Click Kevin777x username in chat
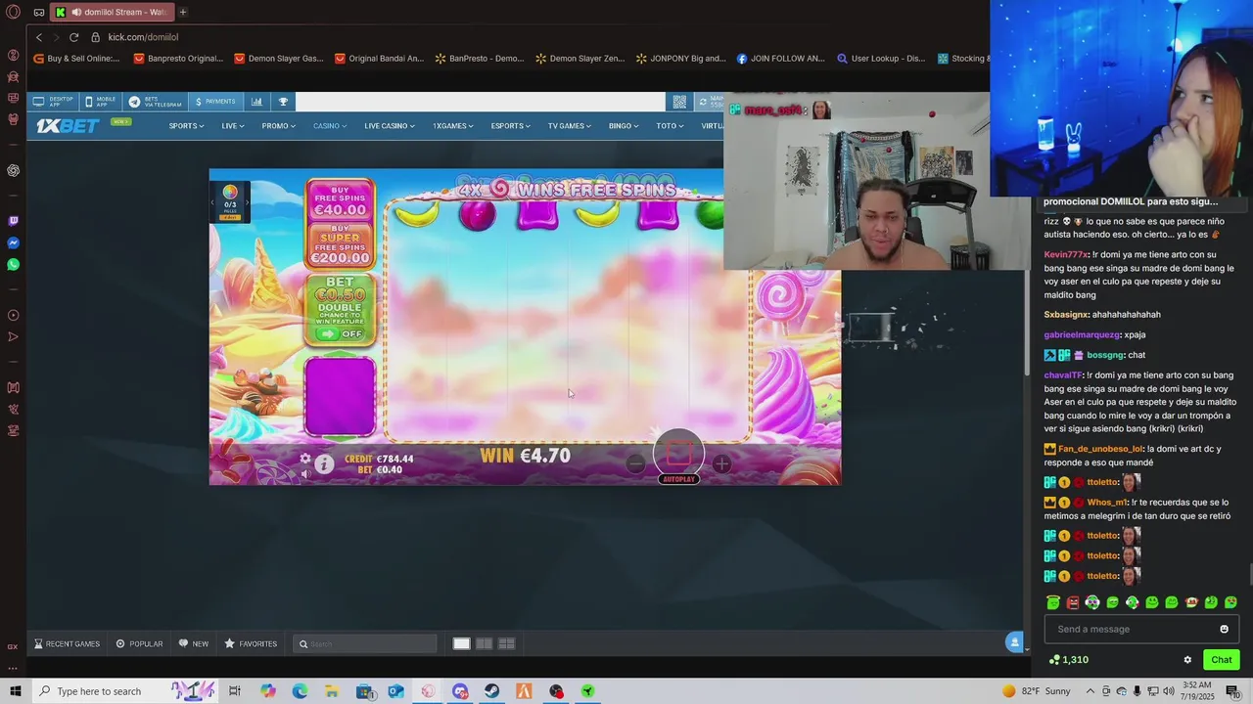Screen dimensions: 1253x704 (x=1066, y=254)
